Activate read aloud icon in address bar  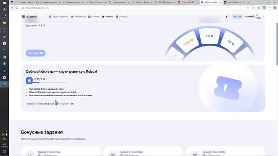click(248, 8)
